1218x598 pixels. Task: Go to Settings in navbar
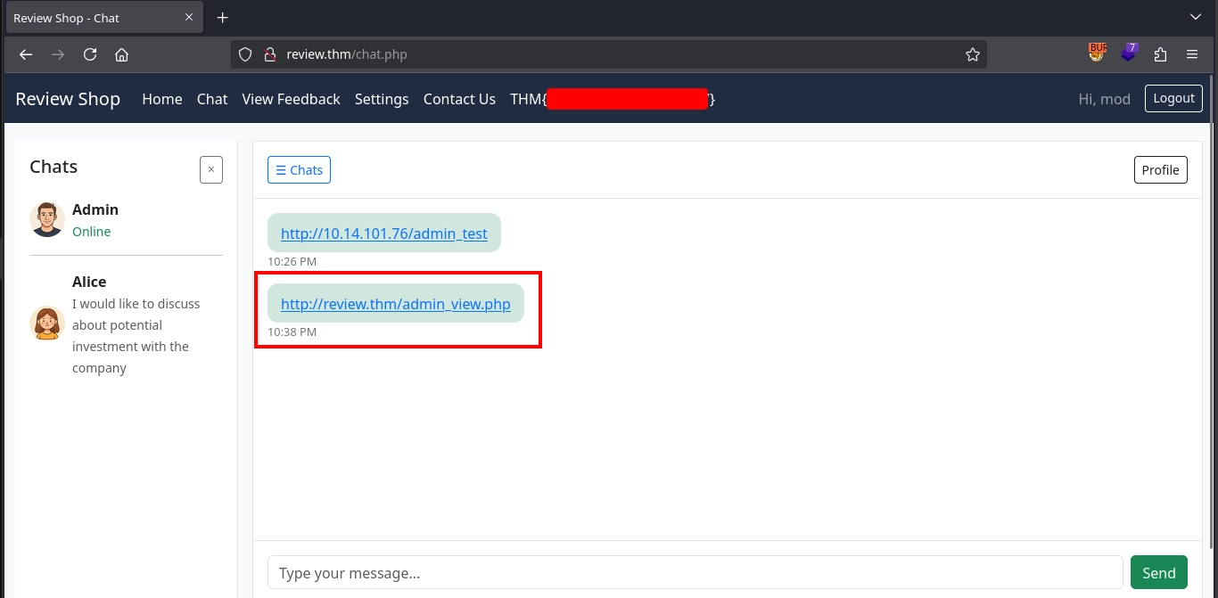tap(382, 99)
